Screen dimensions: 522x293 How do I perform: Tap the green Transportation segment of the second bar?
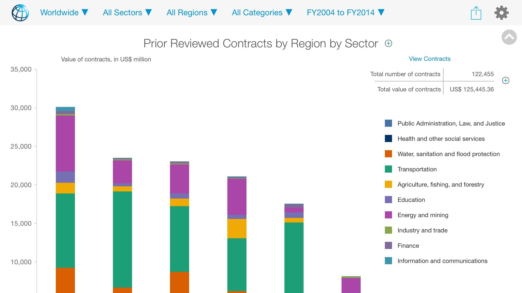click(122, 240)
